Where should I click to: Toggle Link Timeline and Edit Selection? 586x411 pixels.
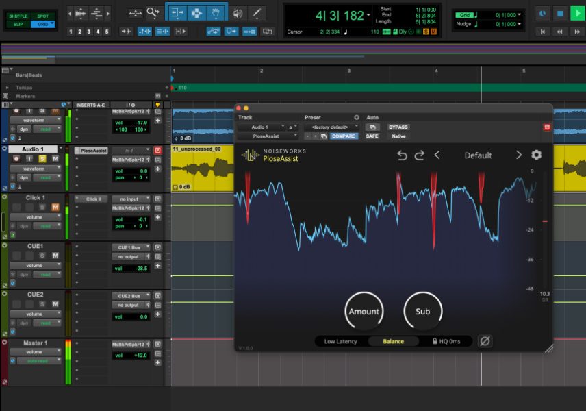tap(144, 32)
